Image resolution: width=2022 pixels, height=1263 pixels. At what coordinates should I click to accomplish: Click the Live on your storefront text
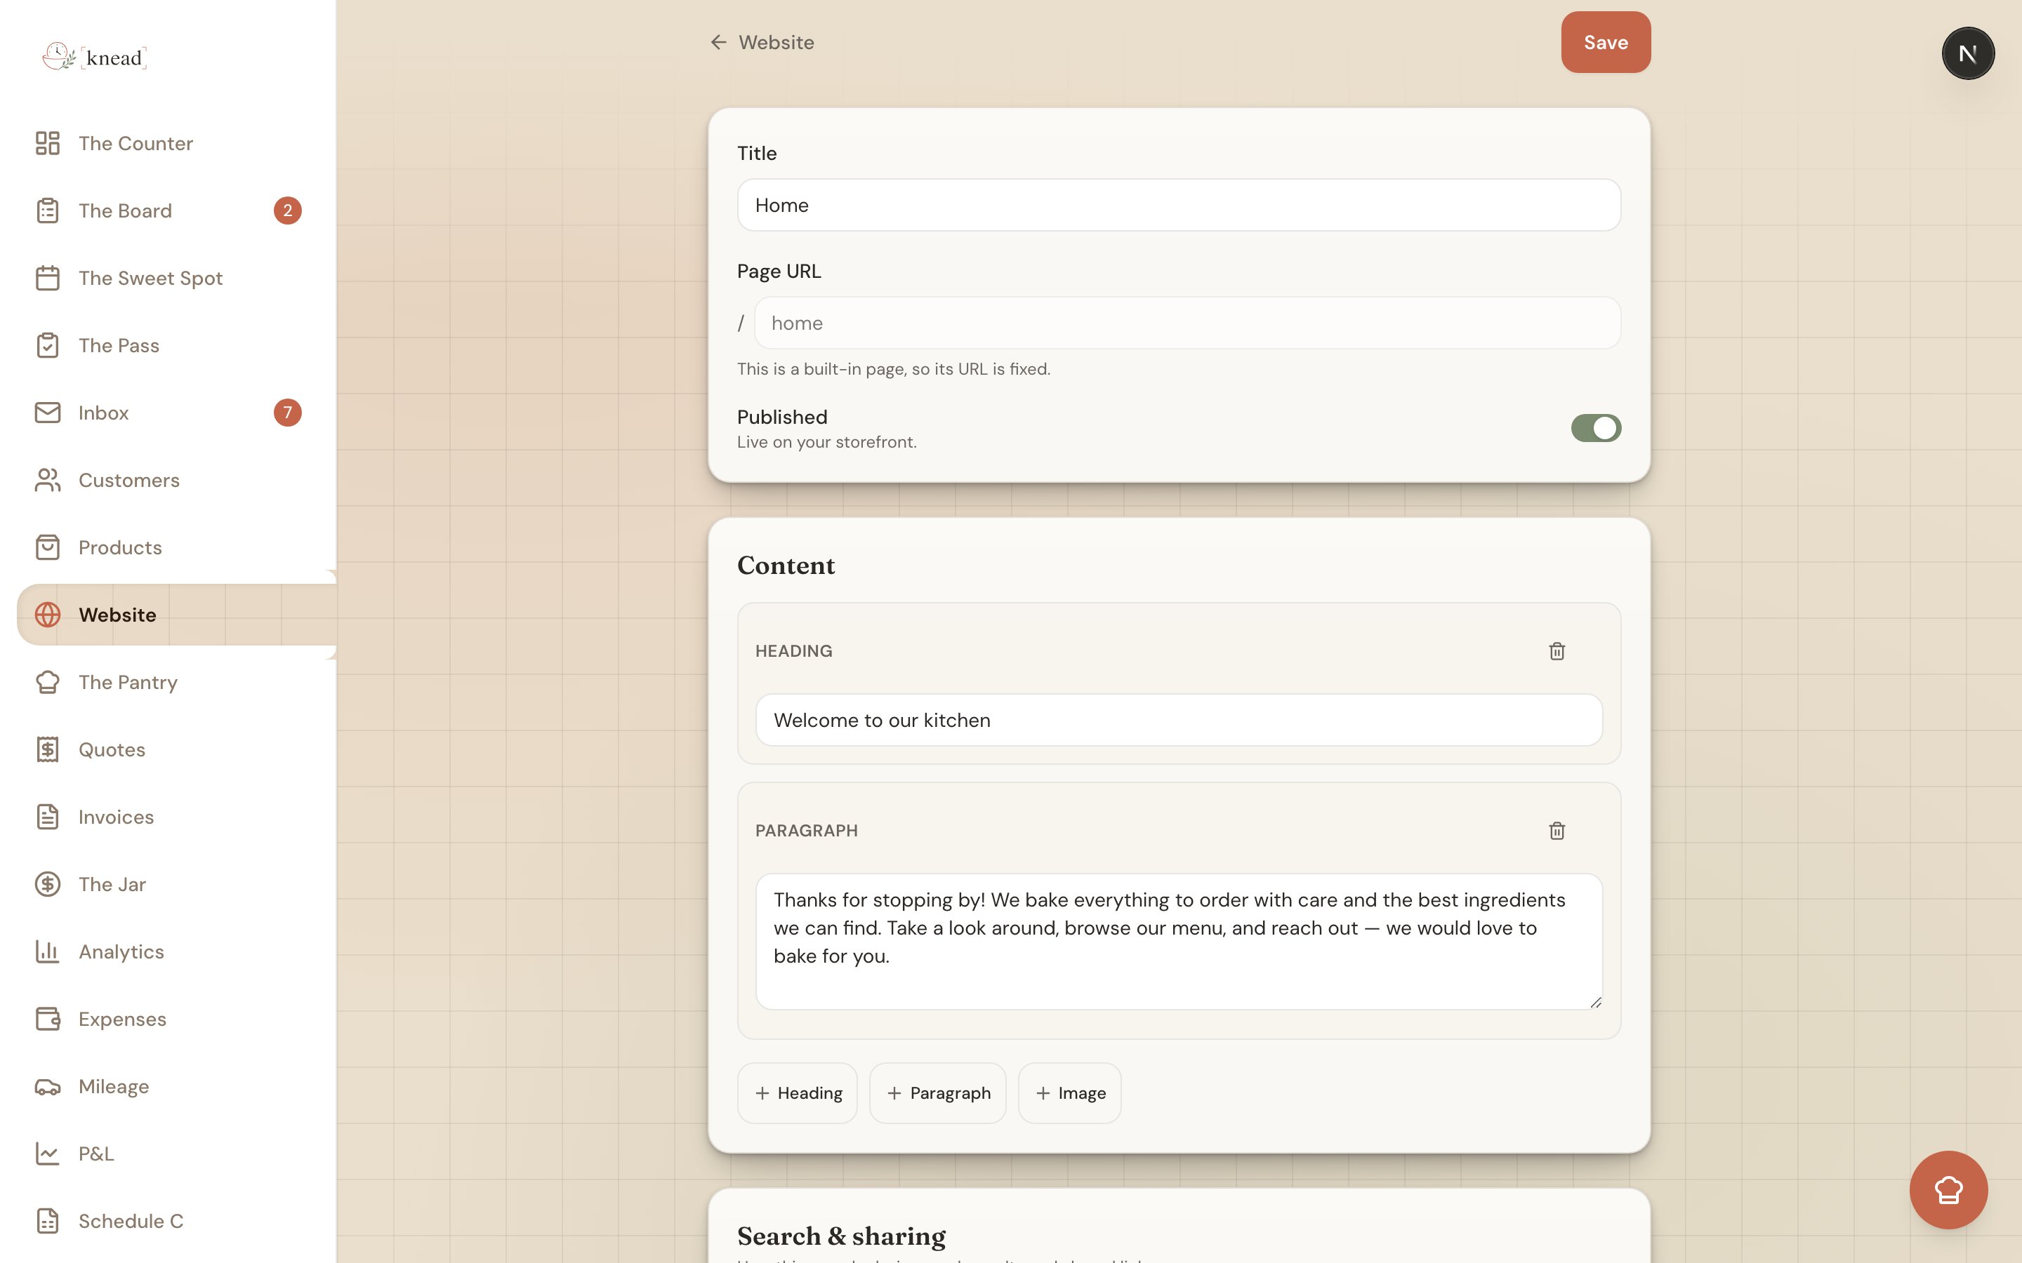tap(826, 442)
